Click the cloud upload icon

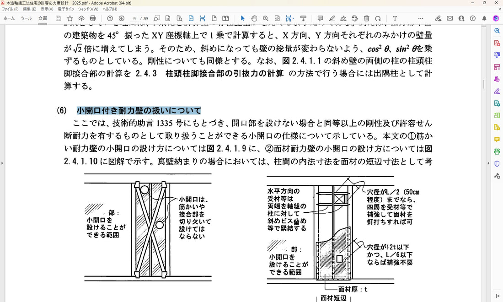point(81,18)
